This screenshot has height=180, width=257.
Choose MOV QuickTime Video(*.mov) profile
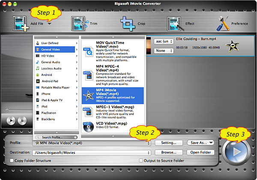point(113,51)
